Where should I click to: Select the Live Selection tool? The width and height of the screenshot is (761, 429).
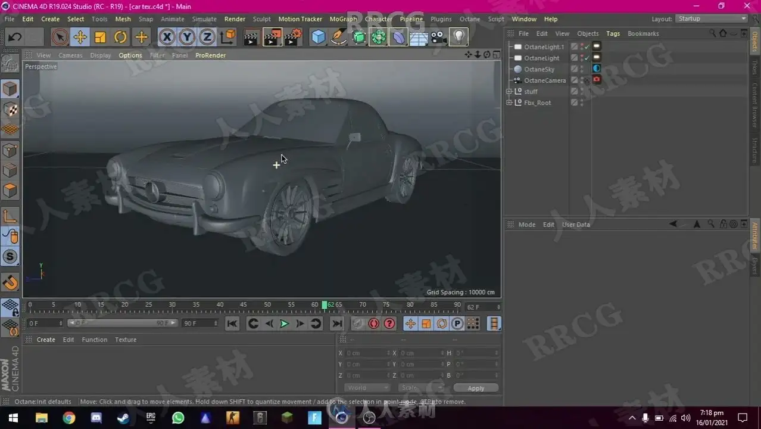click(60, 38)
